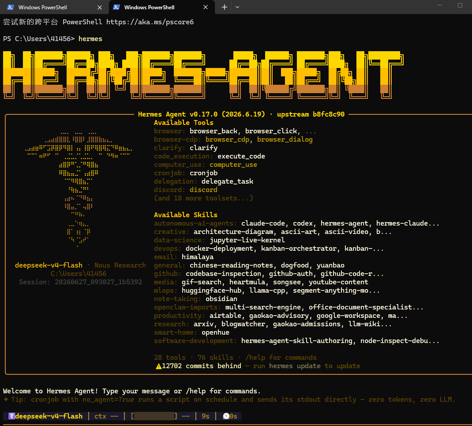Click the 'execute_code' tool name

click(241, 156)
